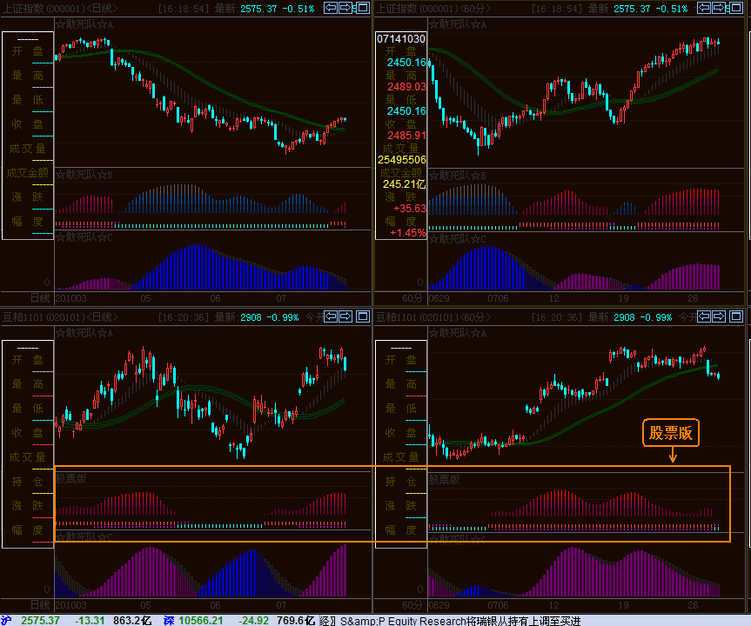The height and width of the screenshot is (626, 751).
Task: Click ☆敢死队☆C label in 上证指数 日线 chart
Action: pyautogui.click(x=84, y=236)
